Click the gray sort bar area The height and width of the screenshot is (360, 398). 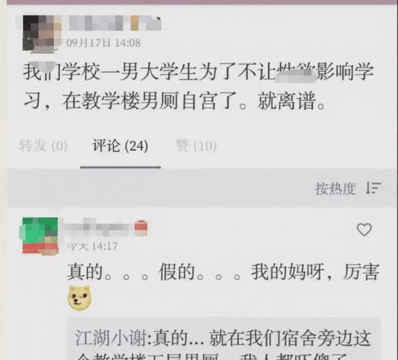coord(202,188)
